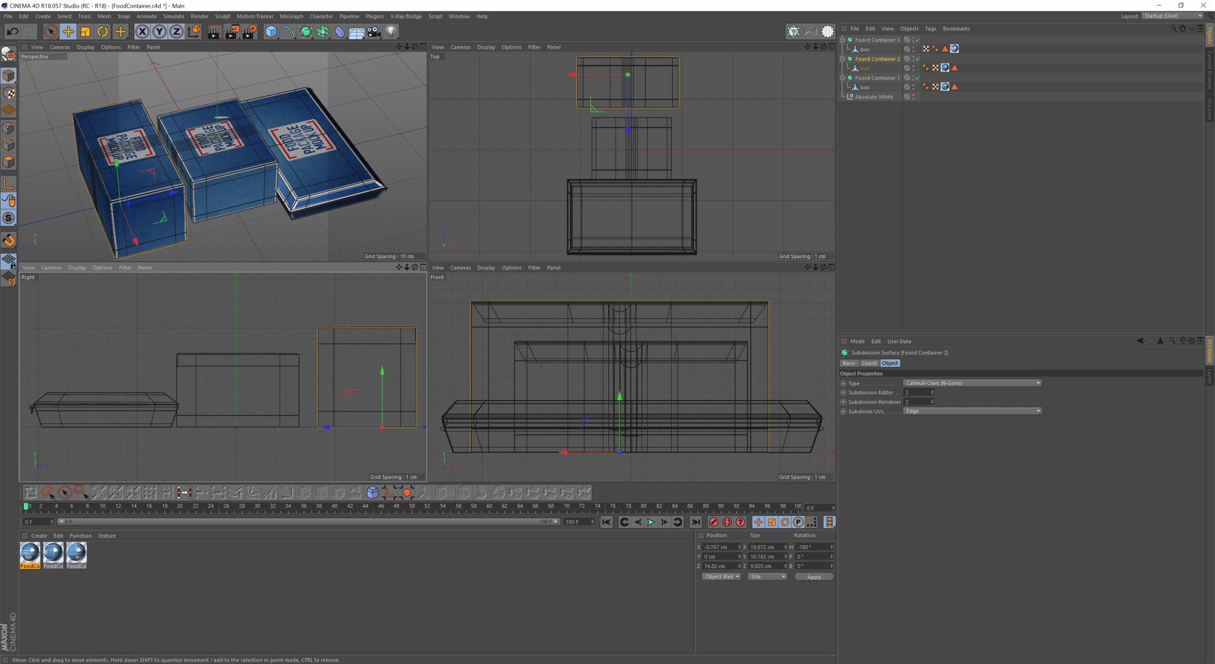The width and height of the screenshot is (1215, 664).
Task: Select the Live Selection tool
Action: pos(51,31)
